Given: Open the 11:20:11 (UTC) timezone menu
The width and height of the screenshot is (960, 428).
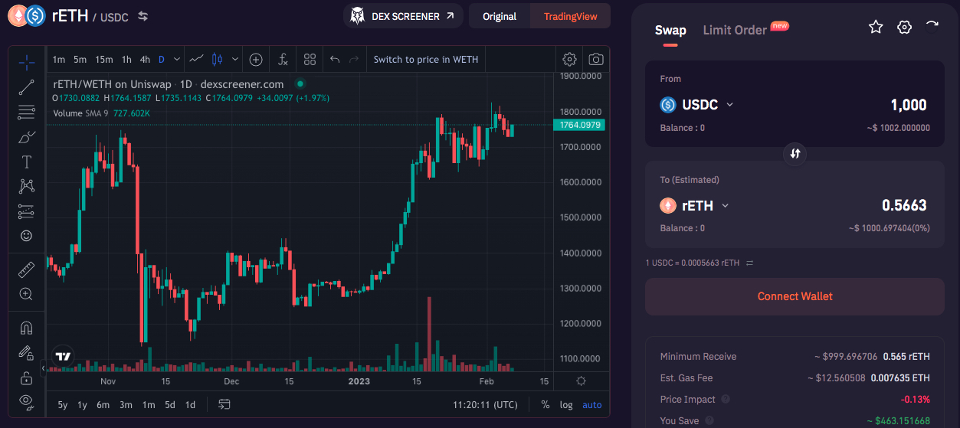Looking at the screenshot, I should (x=485, y=405).
